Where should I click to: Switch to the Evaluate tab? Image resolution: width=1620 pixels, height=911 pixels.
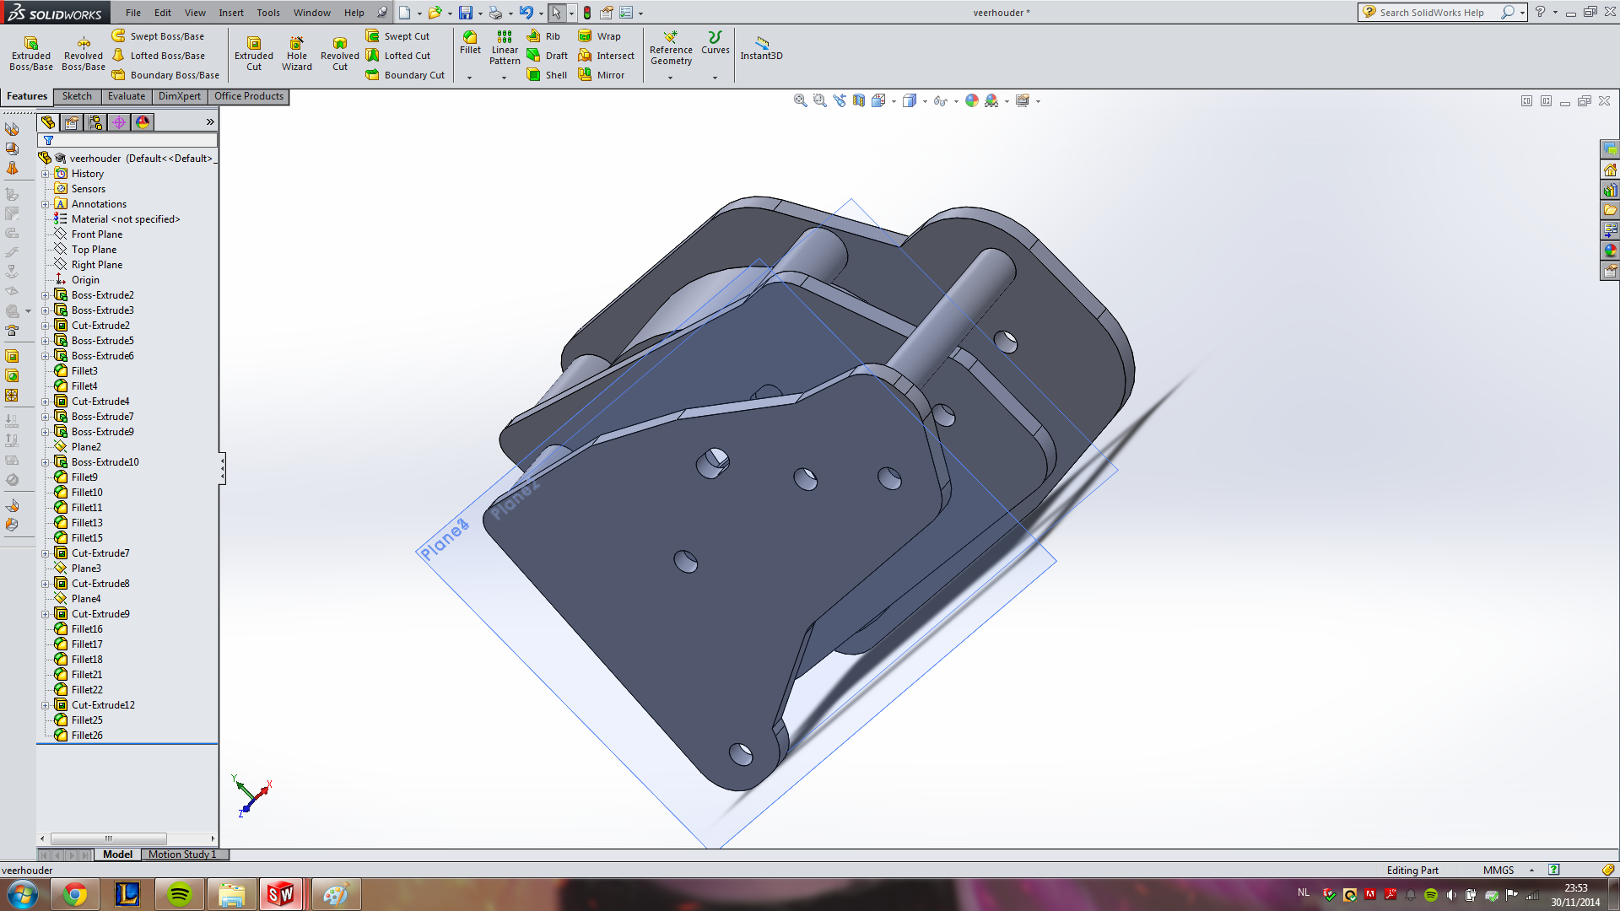point(127,96)
